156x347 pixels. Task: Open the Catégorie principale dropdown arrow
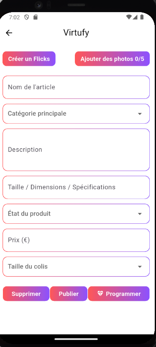[x=140, y=114]
